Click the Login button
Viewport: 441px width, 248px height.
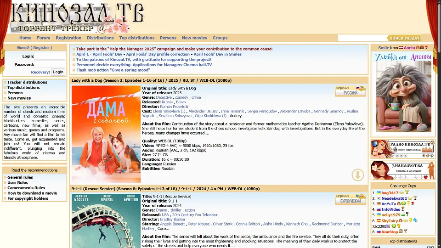pyautogui.click(x=58, y=72)
